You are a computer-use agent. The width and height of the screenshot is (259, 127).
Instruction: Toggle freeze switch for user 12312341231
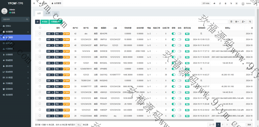tap(179, 39)
